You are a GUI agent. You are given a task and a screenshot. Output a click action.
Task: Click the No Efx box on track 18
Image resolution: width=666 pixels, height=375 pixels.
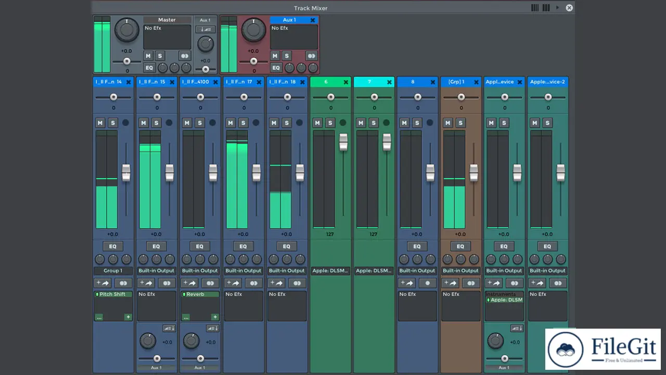pos(287,306)
